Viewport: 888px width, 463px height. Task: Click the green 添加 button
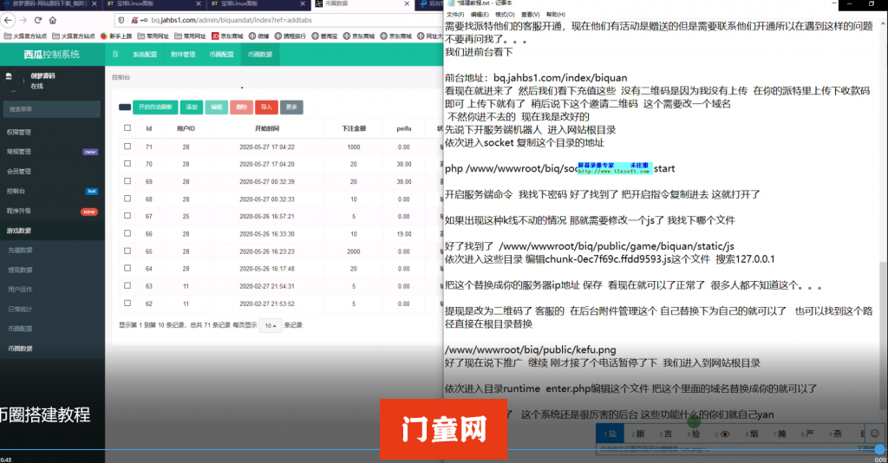191,107
